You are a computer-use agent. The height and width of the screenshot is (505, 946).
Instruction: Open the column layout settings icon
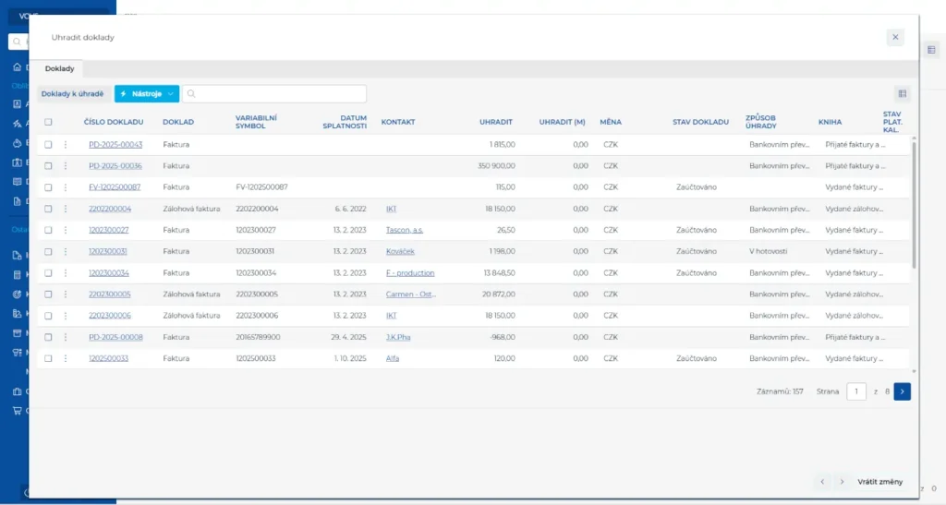tap(902, 93)
